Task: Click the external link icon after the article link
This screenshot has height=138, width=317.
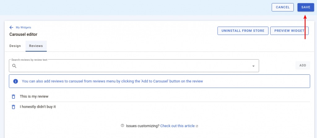Action: [197, 126]
